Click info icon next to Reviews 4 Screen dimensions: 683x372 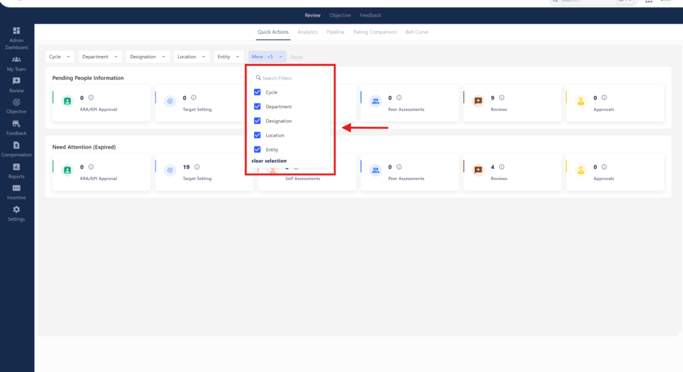pos(502,167)
